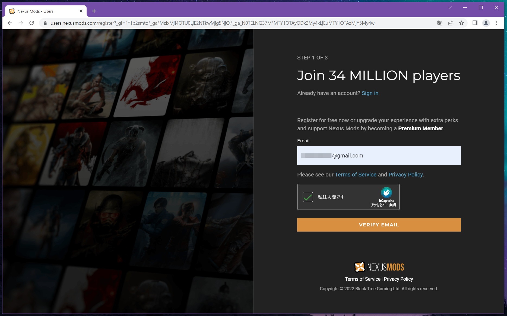Click the hCaptcha logo
Screen dimensions: 507x316
click(x=386, y=192)
